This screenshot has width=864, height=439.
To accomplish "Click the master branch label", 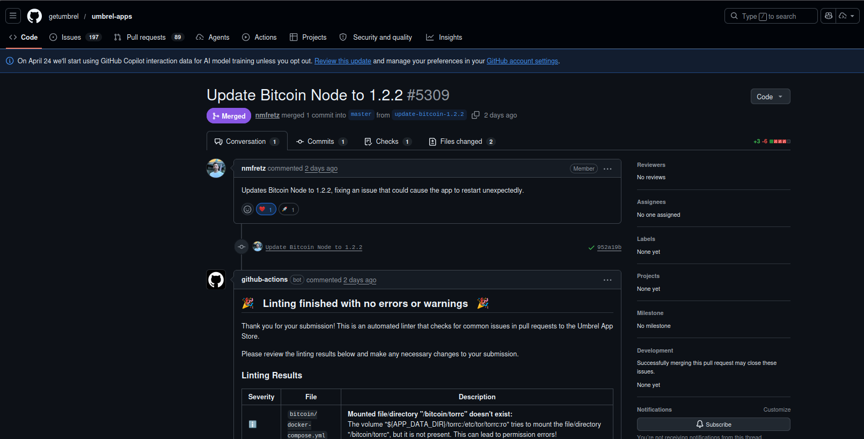I will pos(361,114).
